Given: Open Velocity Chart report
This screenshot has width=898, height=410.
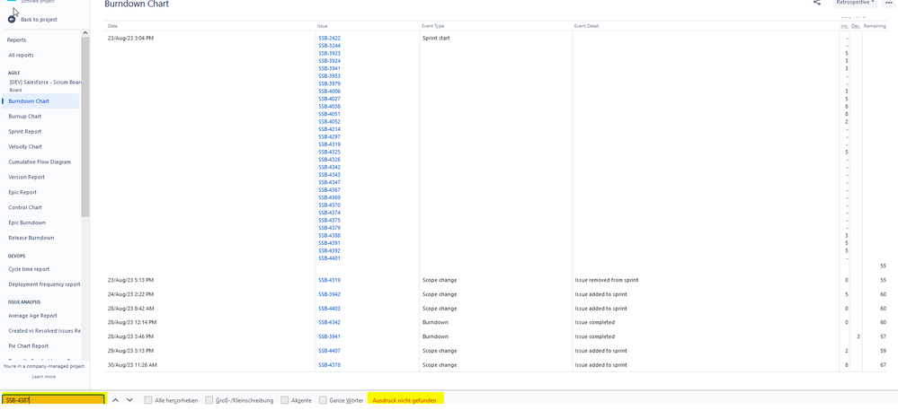Looking at the screenshot, I should pos(25,147).
